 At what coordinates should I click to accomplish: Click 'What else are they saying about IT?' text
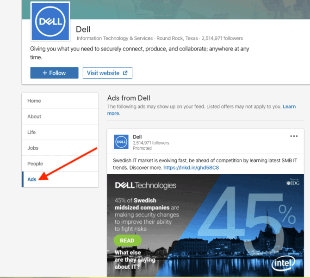click(x=135, y=259)
